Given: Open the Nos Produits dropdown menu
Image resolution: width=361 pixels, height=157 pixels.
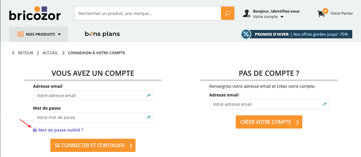Looking at the screenshot, I should [x=39, y=34].
